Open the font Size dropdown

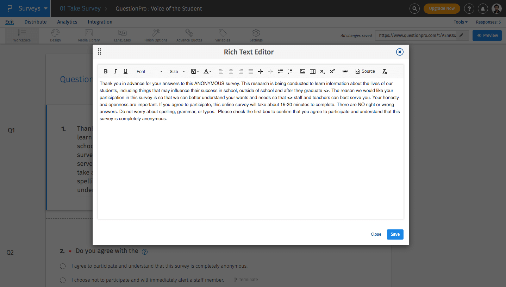(177, 71)
